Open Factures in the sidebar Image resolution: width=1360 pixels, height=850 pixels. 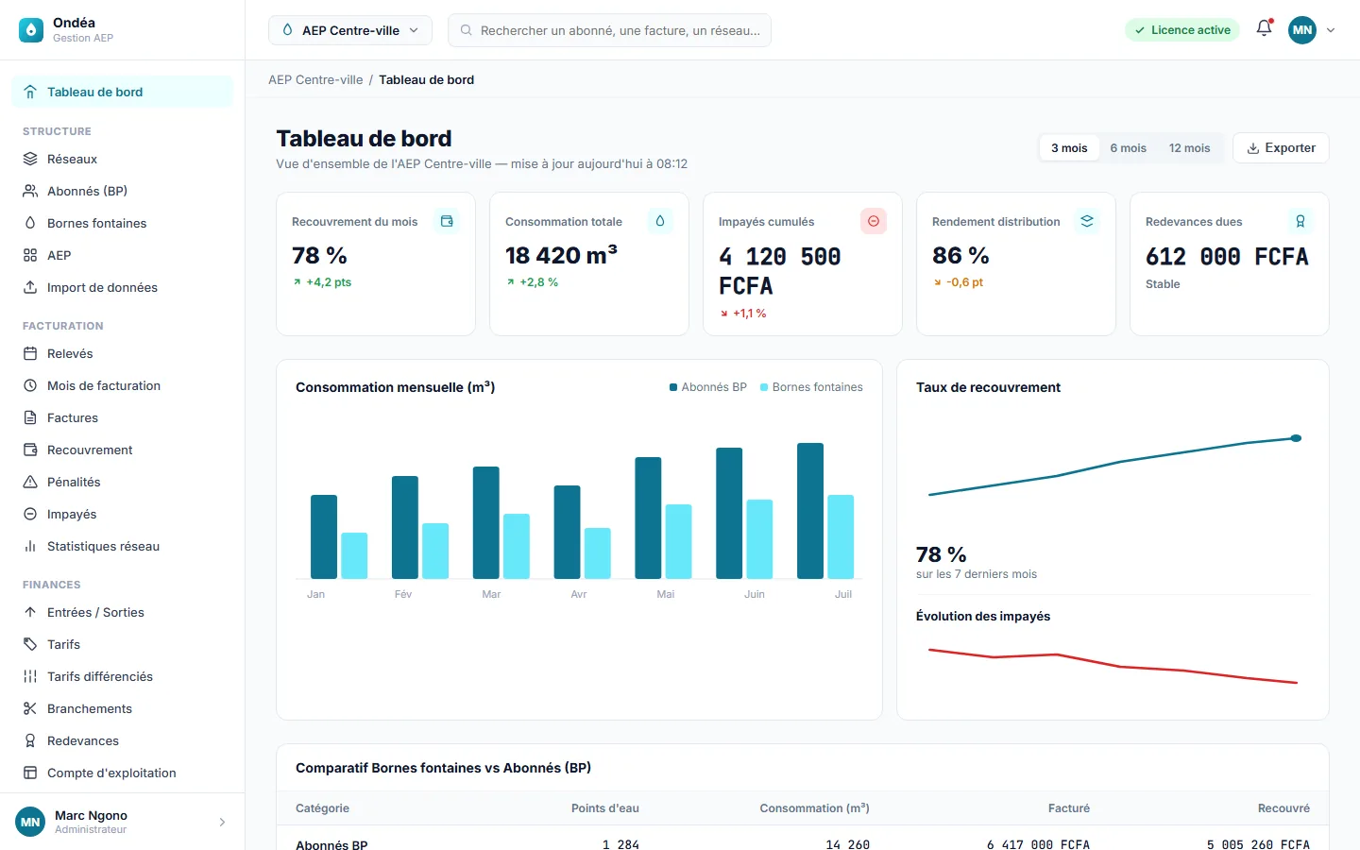pos(122,417)
